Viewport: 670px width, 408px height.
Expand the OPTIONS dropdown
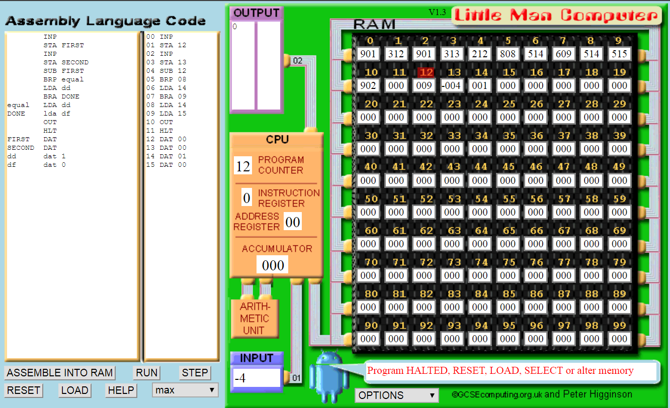tap(397, 395)
